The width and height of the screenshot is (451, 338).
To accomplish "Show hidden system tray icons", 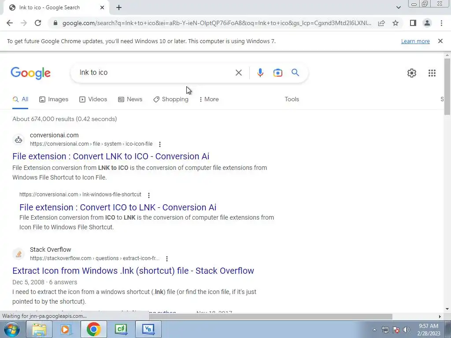I will click(x=374, y=330).
